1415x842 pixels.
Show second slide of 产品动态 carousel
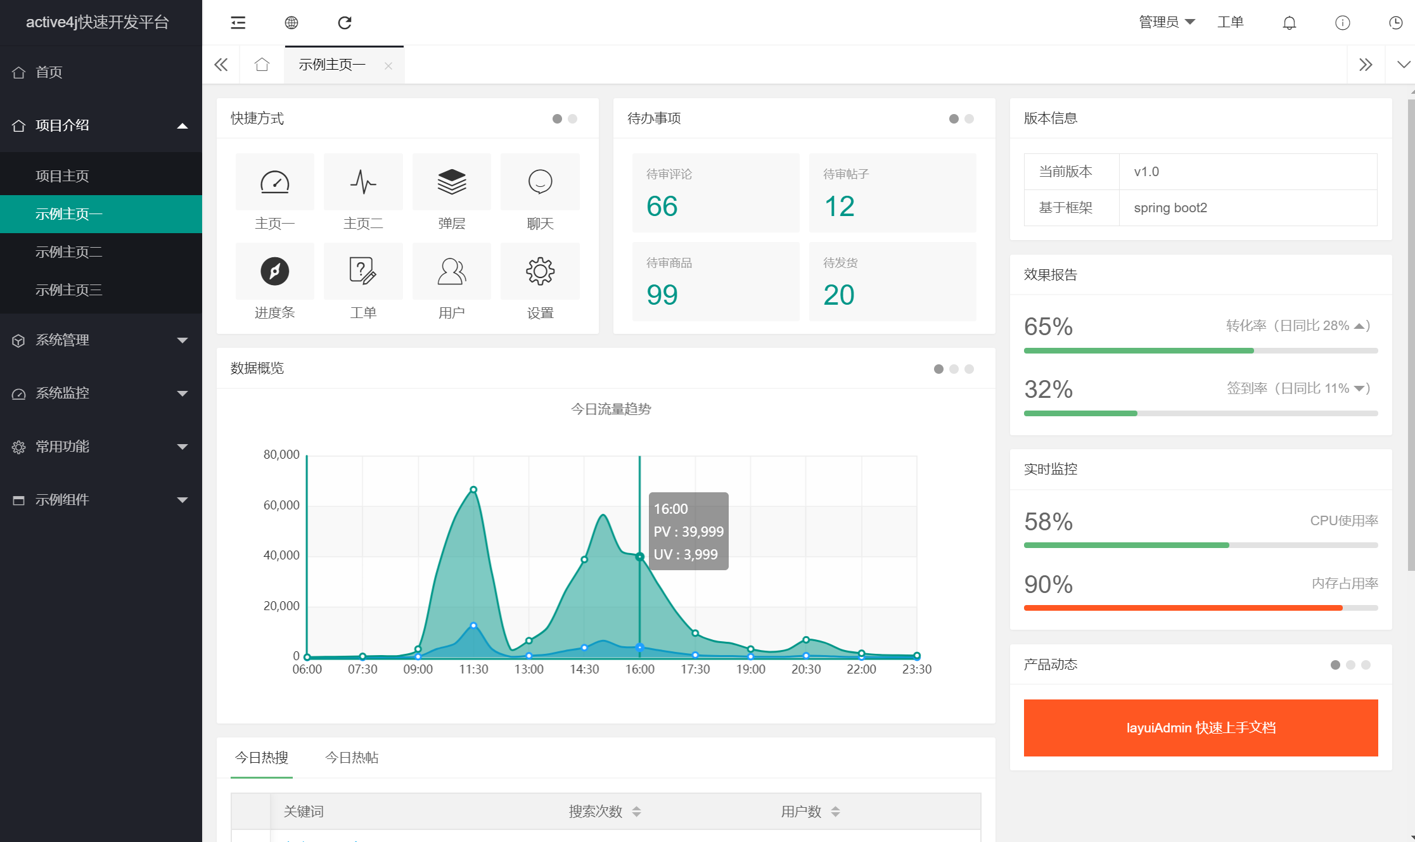pos(1350,665)
